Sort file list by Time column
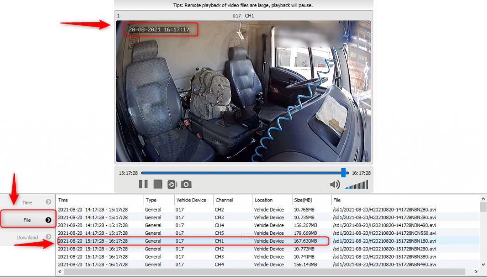 100,200
